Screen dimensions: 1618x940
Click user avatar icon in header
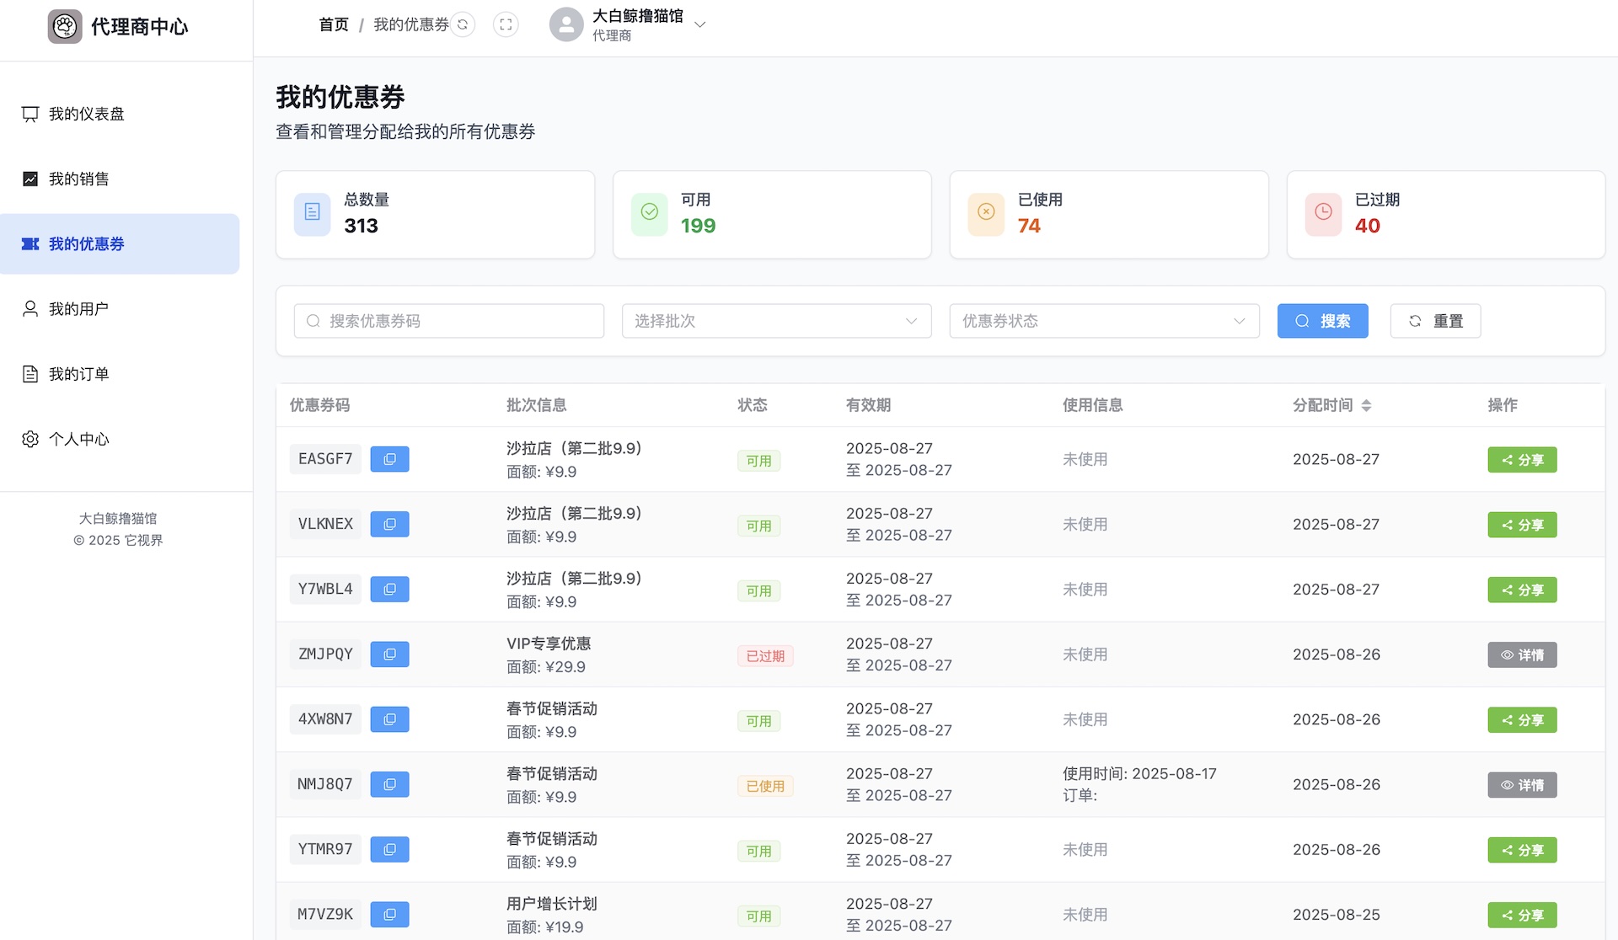point(566,24)
